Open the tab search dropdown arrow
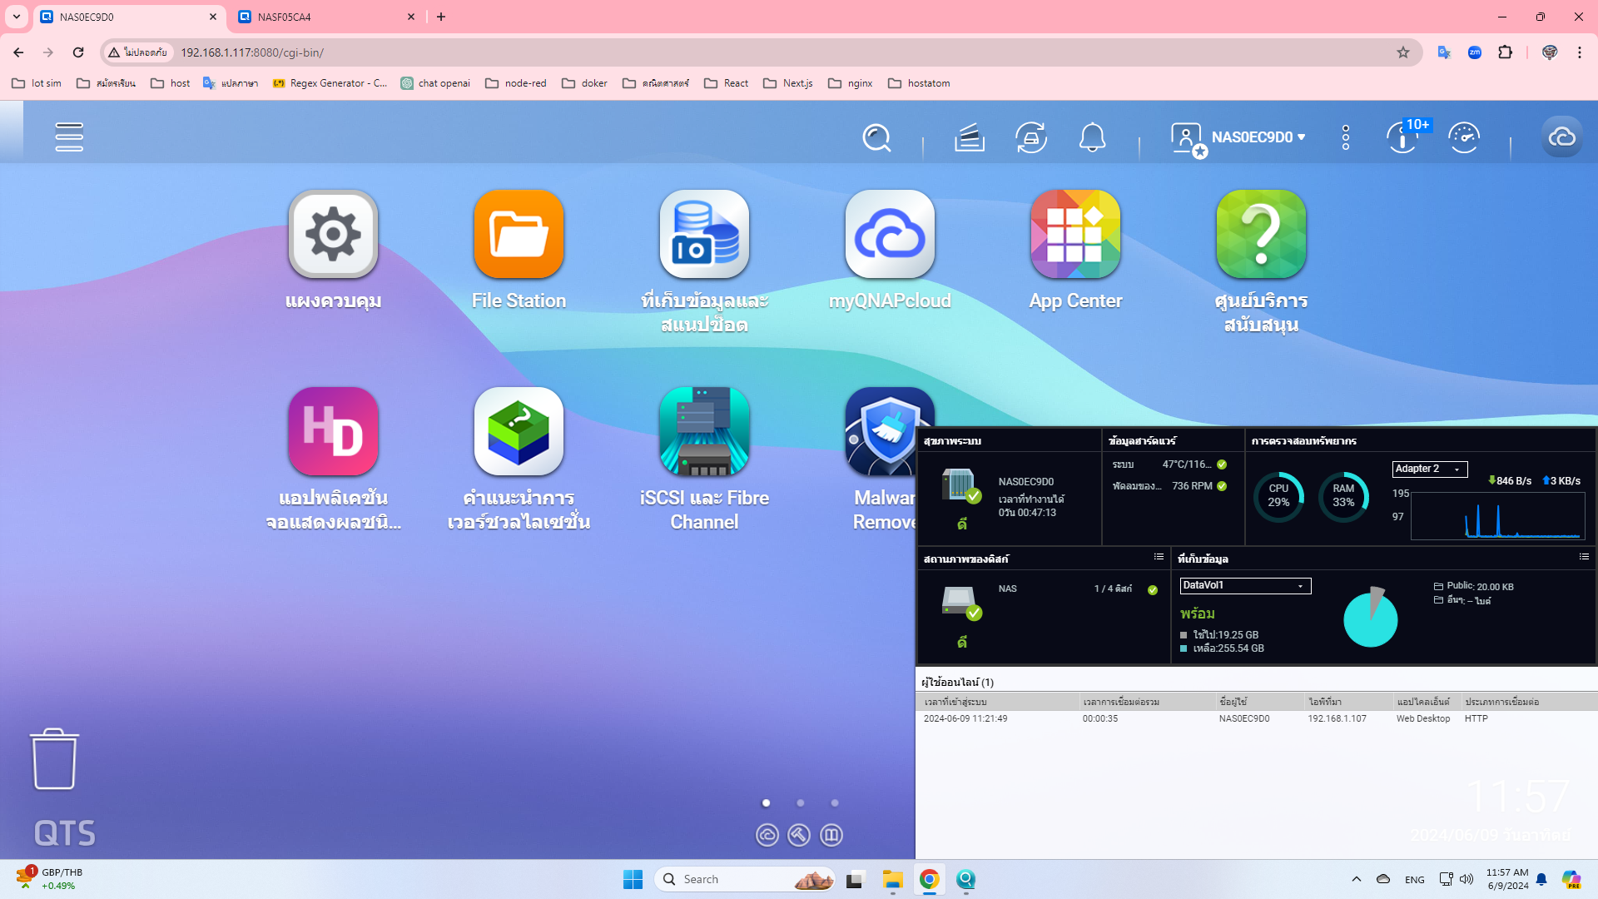The image size is (1598, 899). [16, 17]
